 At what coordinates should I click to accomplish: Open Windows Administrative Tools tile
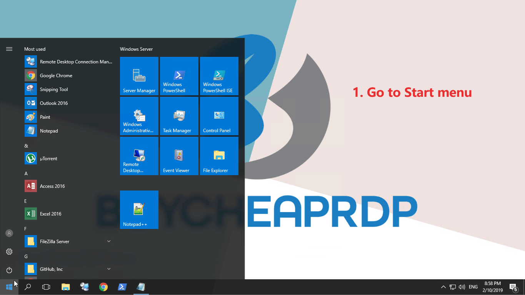point(139,116)
